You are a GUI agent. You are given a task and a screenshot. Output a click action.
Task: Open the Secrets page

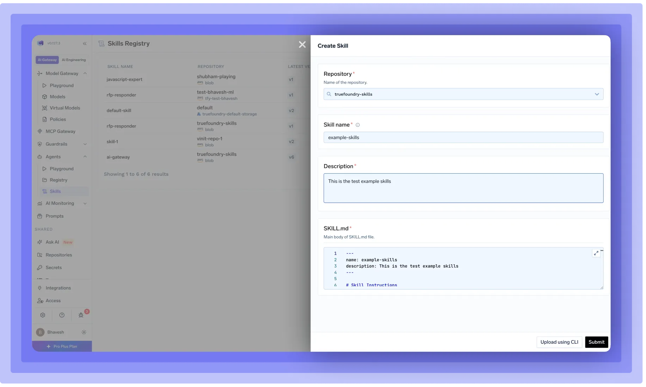coord(54,268)
